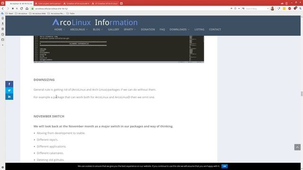Go forward with the forward arrow

pyautogui.click(x=8, y=8)
